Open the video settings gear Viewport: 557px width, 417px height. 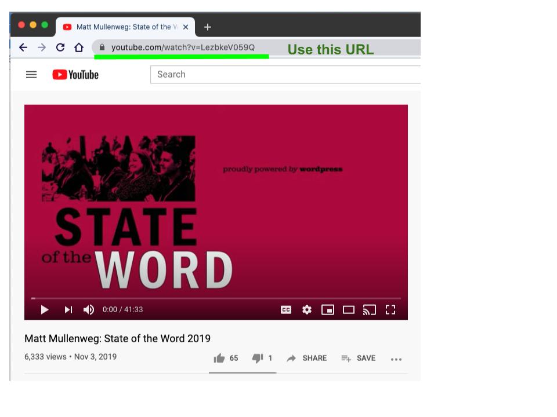click(307, 310)
